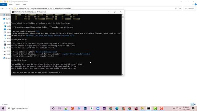The image size is (197, 111).
Task: Open File Explorer taskbar icon
Action: pyautogui.click(x=142, y=108)
